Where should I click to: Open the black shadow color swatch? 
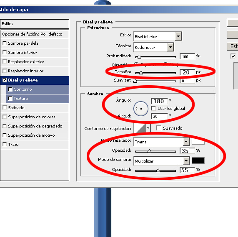pos(198,161)
